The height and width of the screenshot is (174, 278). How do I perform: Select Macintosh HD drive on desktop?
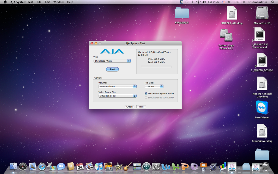262,13
